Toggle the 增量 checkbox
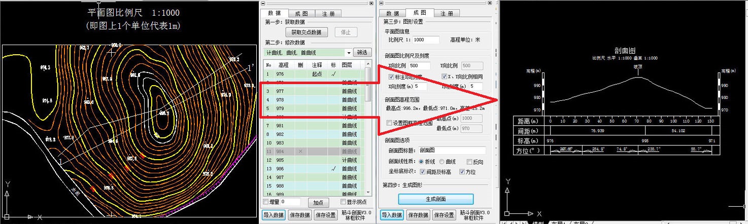This screenshot has width=748, height=224. tap(266, 202)
